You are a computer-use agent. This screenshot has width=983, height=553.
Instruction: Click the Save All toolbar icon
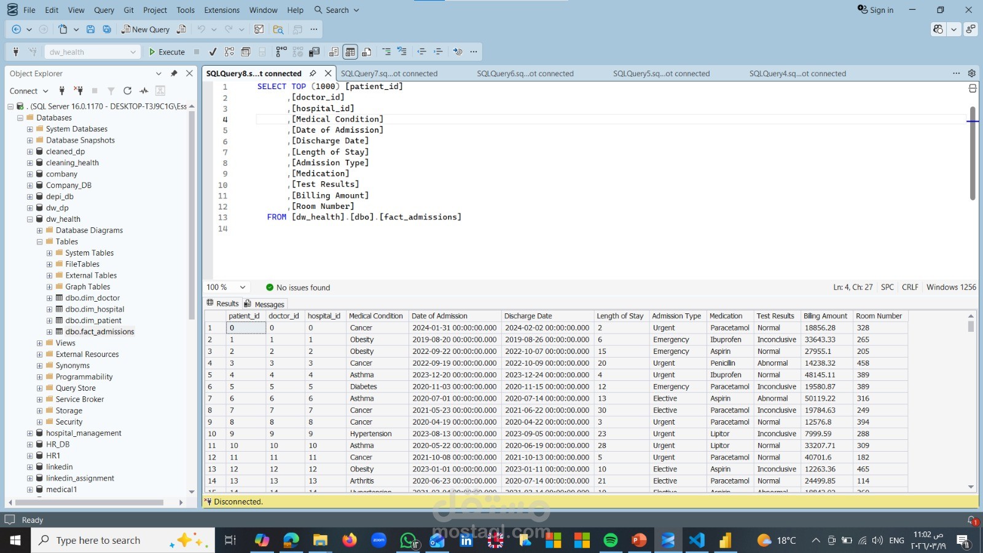click(x=107, y=29)
